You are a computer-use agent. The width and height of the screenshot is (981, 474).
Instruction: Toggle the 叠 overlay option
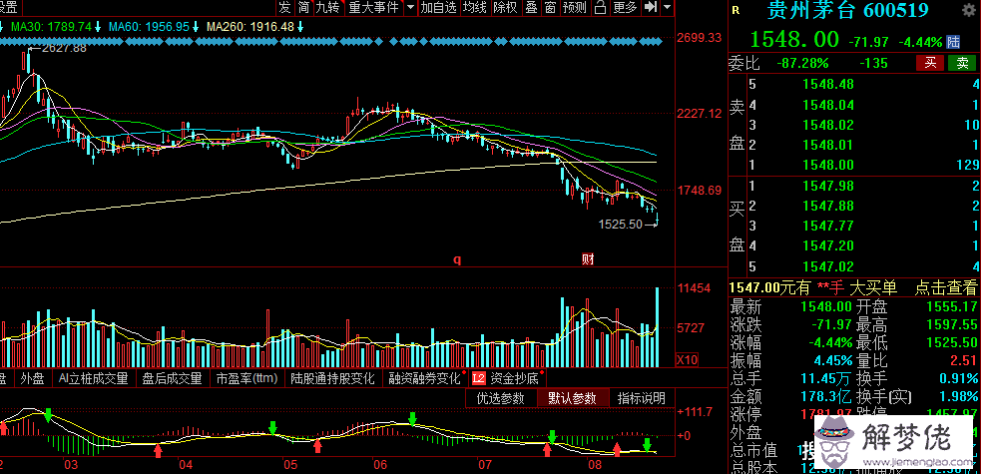click(531, 8)
